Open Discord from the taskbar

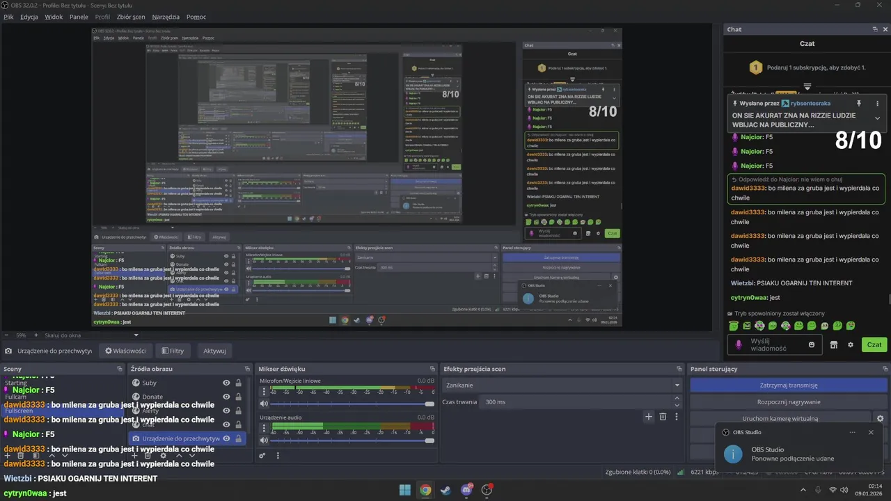(x=466, y=490)
